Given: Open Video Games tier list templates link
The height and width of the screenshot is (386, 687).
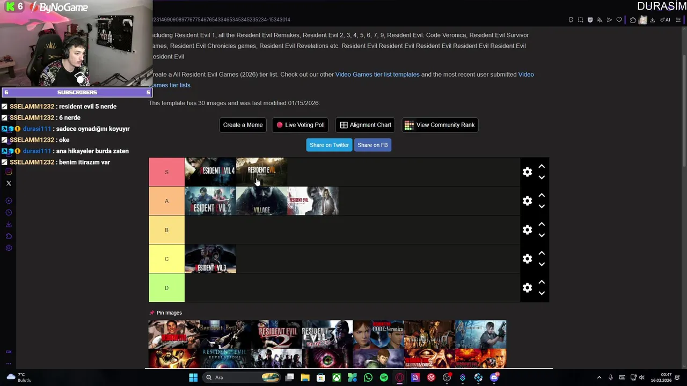Looking at the screenshot, I should tap(377, 75).
